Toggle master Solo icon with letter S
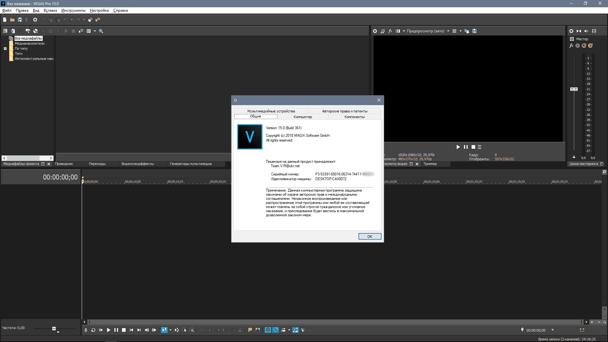The height and width of the screenshot is (342, 608). (x=590, y=46)
